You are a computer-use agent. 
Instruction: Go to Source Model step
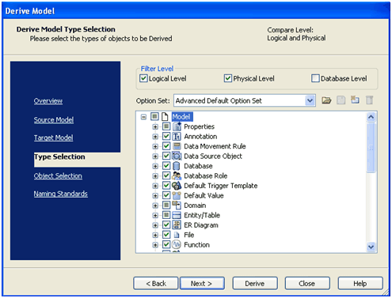54,120
